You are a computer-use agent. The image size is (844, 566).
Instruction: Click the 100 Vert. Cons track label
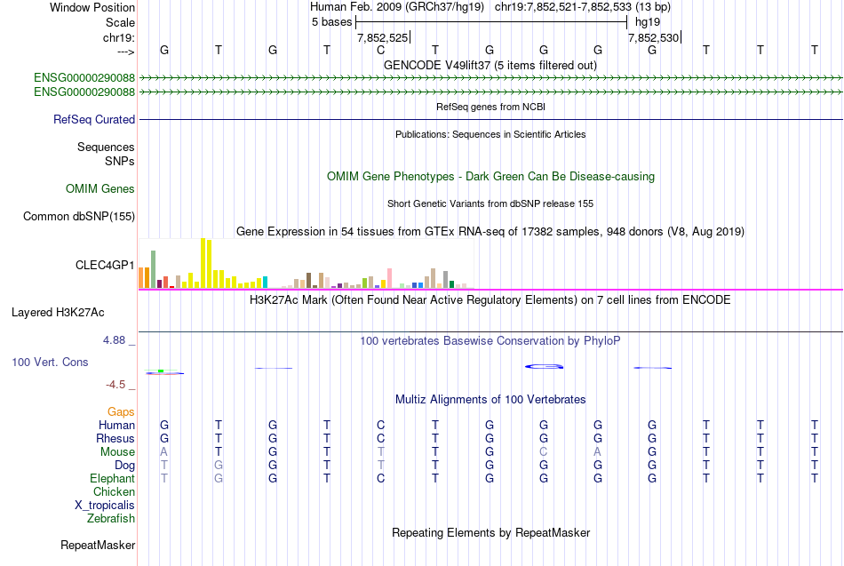(50, 362)
